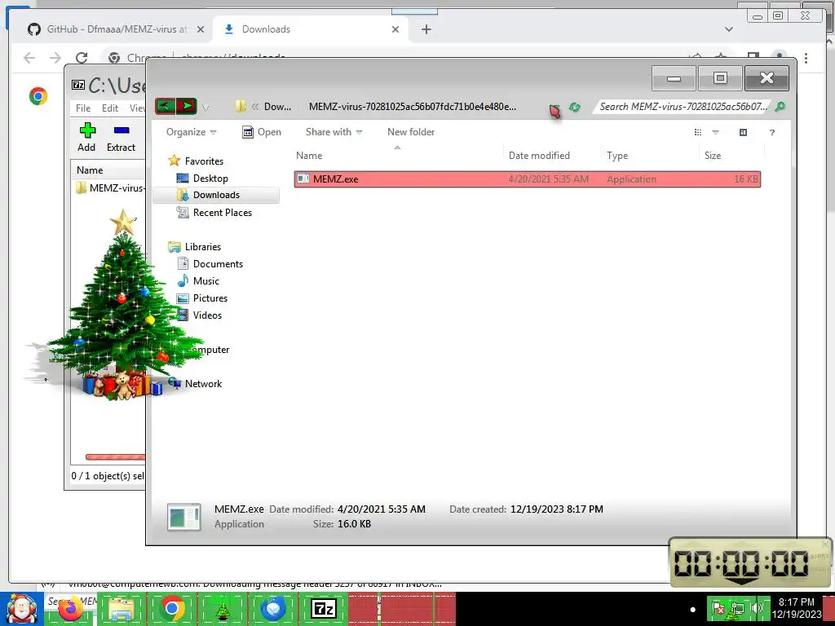Open Pictures library
The image size is (835, 626).
click(202, 298)
